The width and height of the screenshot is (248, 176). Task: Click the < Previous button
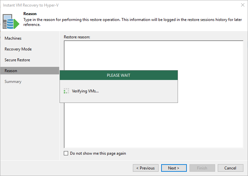click(x=146, y=168)
